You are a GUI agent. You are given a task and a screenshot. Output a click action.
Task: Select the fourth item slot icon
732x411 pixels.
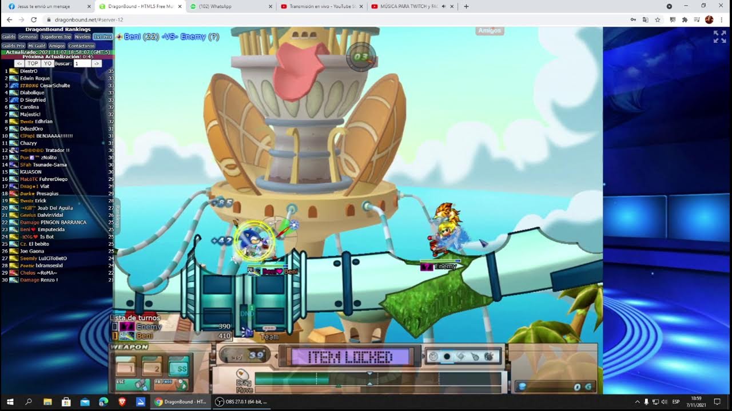[475, 357]
